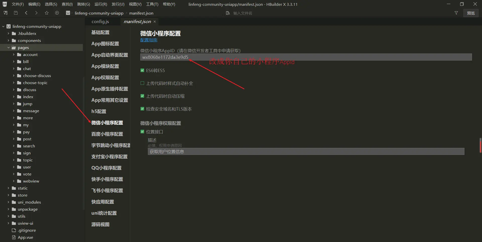The width and height of the screenshot is (482, 242).
Task: Expand the message folder
Action: click(14, 111)
